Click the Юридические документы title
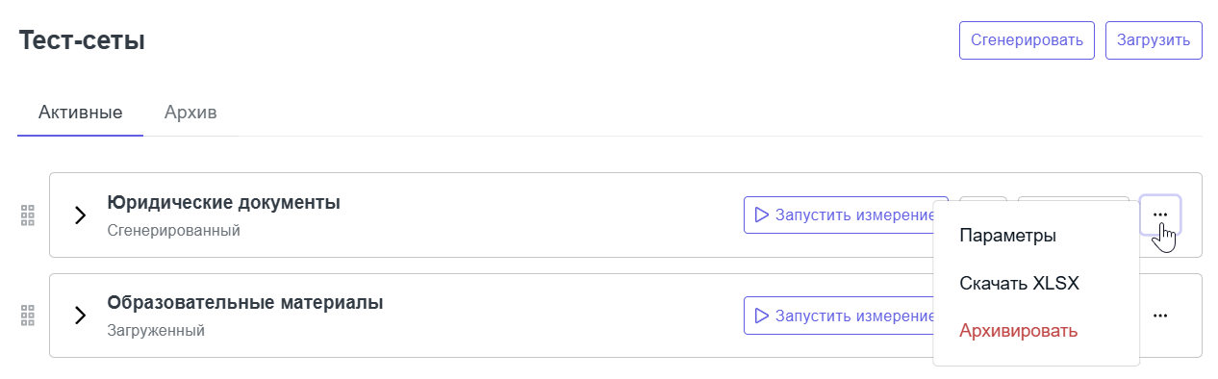 click(x=224, y=203)
